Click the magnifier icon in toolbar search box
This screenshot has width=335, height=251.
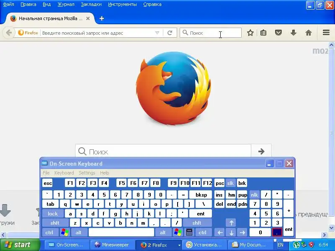pyautogui.click(x=185, y=33)
